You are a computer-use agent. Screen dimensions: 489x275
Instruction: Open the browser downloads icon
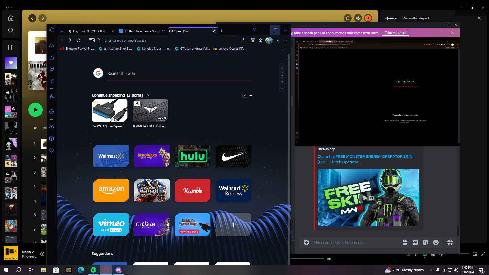pos(277,40)
